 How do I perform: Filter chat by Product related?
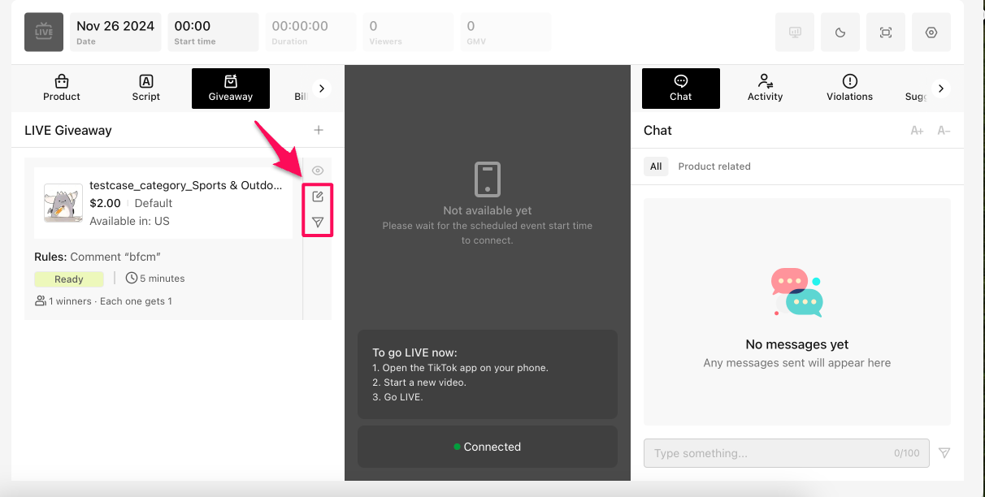click(714, 166)
